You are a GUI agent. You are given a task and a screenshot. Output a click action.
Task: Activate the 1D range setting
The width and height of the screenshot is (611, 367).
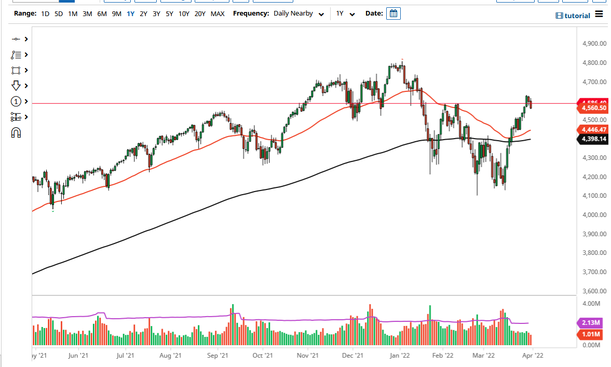(x=45, y=13)
